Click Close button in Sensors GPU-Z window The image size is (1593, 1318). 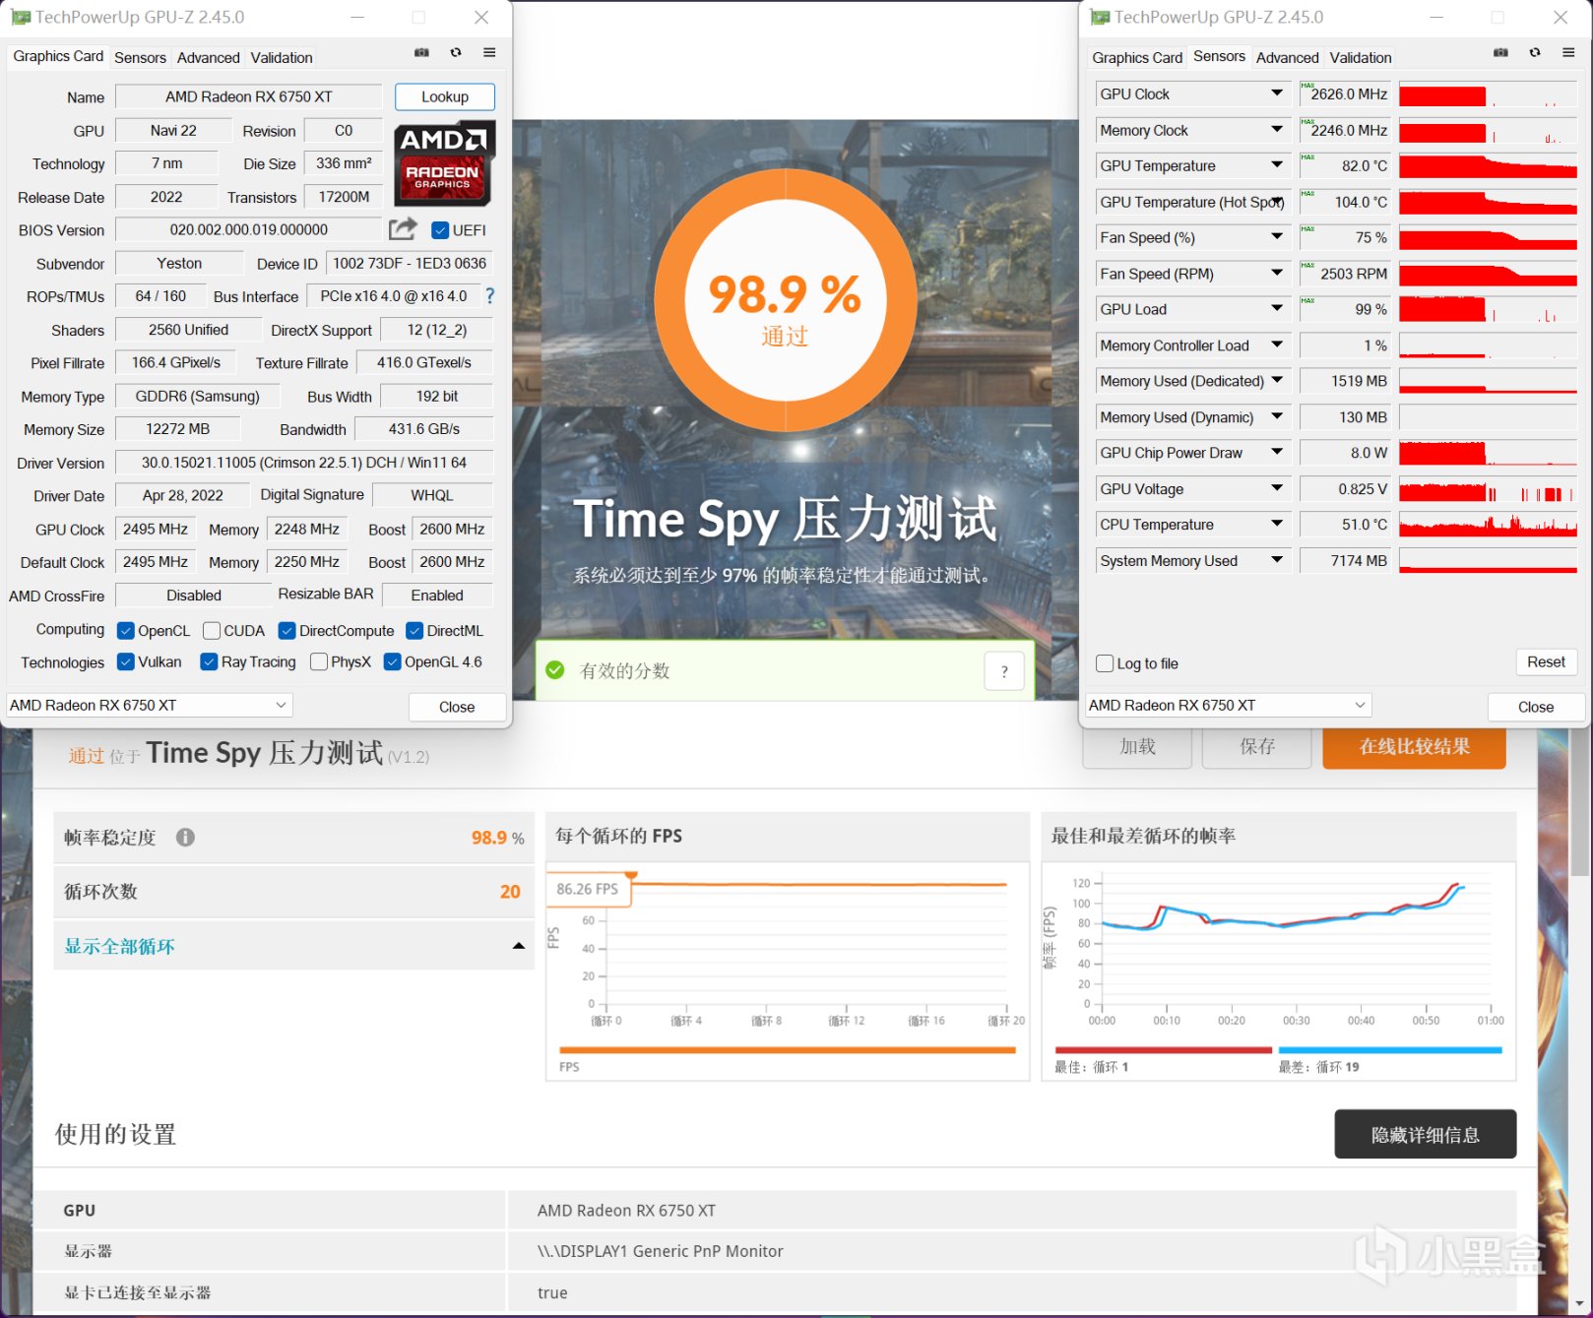click(1536, 707)
